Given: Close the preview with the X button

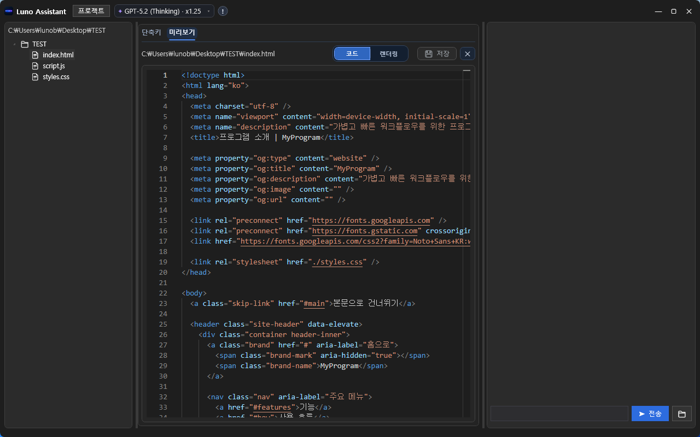Looking at the screenshot, I should (468, 54).
